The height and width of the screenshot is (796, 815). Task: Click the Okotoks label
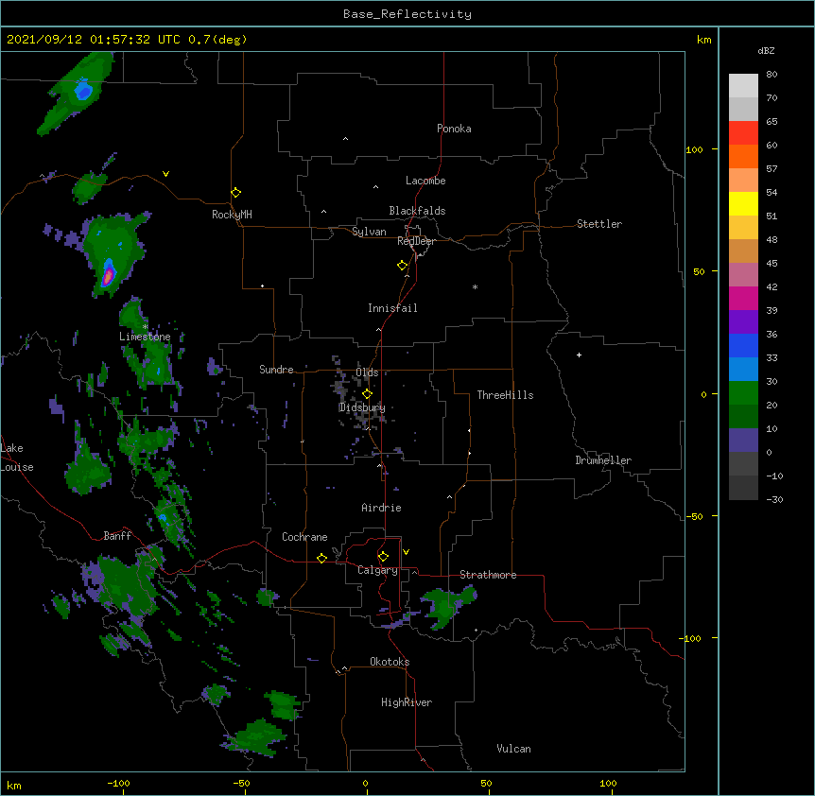[390, 662]
